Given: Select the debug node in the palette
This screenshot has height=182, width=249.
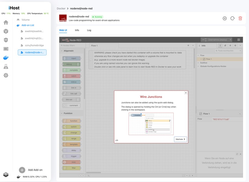Looking at the screenshot, I should (72, 64).
